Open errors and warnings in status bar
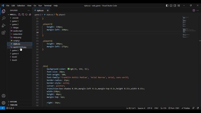The width and height of the screenshot is (201, 113). 10,108
